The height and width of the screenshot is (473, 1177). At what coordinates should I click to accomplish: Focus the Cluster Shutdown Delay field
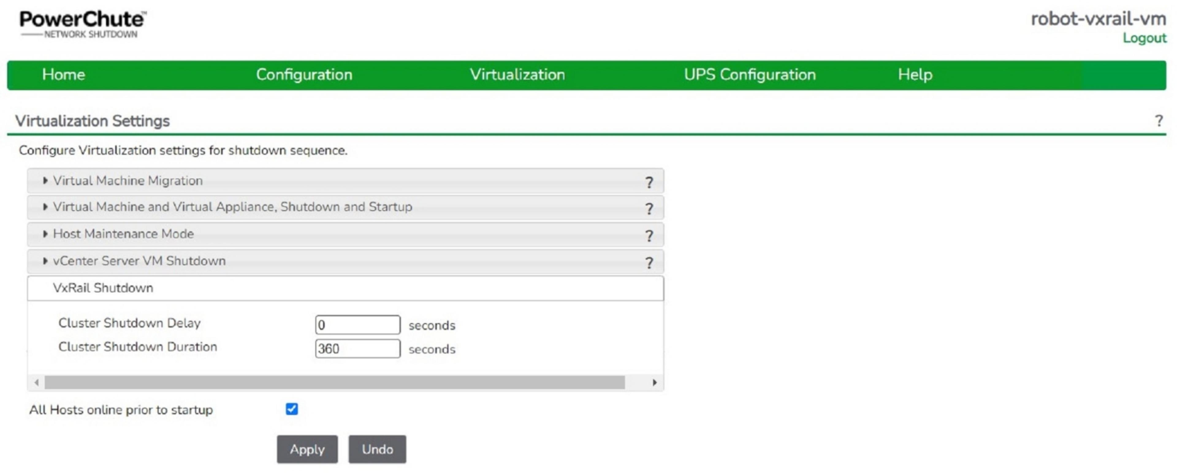(358, 325)
